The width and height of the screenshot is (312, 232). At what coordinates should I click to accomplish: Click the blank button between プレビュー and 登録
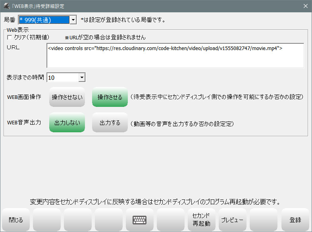pos(263,220)
